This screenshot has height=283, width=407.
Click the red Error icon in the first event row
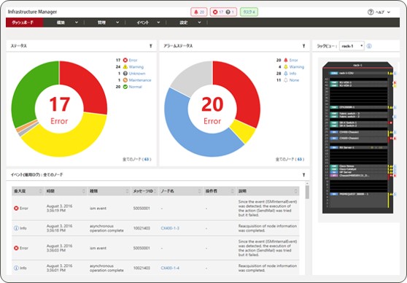pyautogui.click(x=16, y=208)
